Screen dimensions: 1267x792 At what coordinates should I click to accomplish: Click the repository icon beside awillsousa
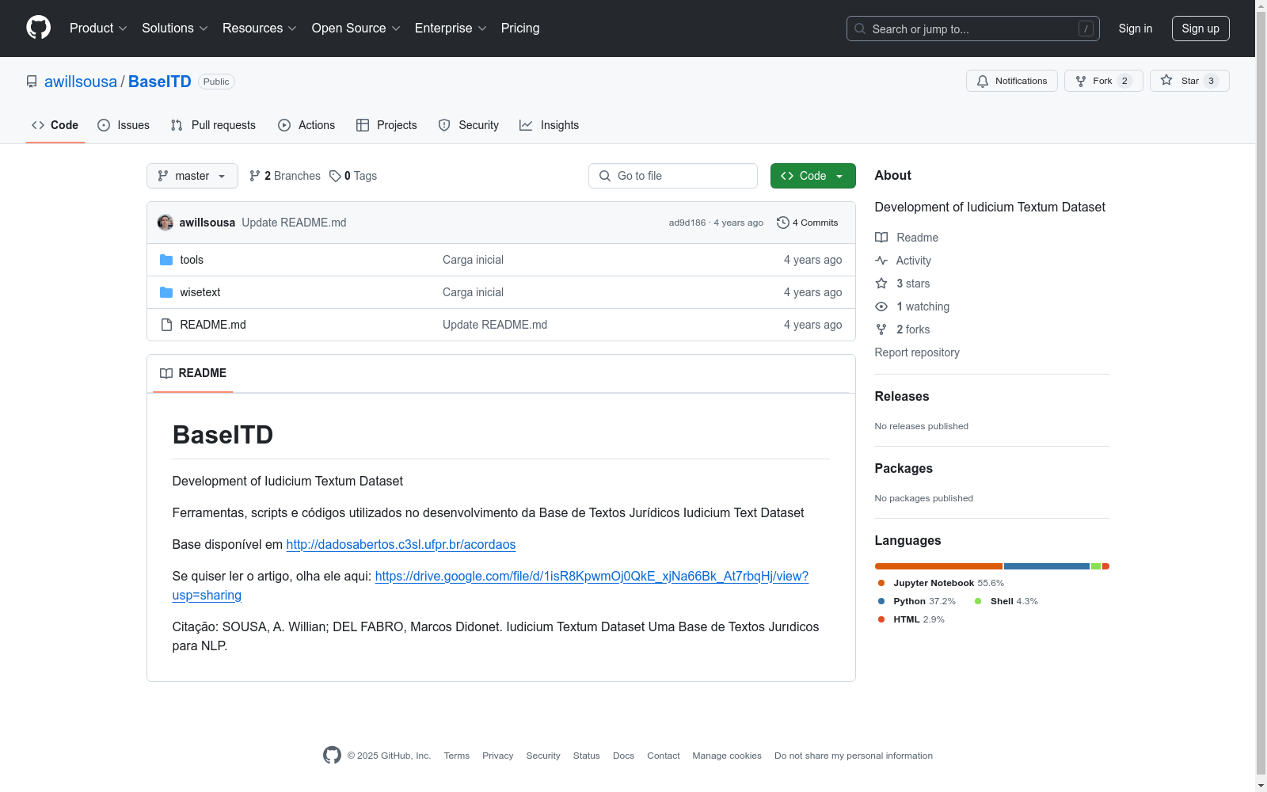32,82
